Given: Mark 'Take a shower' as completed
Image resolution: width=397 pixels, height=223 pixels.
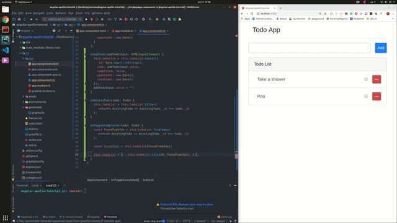Looking at the screenshot, I should point(366,79).
